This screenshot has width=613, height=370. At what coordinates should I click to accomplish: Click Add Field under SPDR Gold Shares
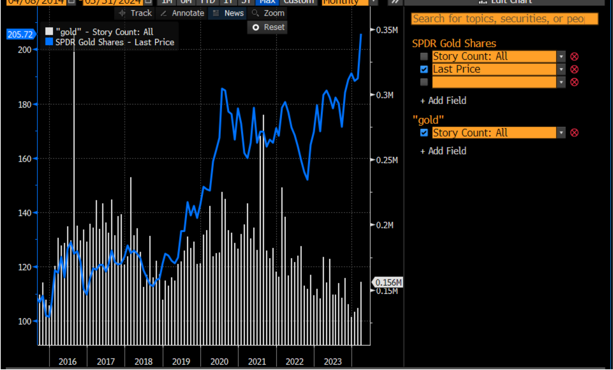[x=443, y=101]
